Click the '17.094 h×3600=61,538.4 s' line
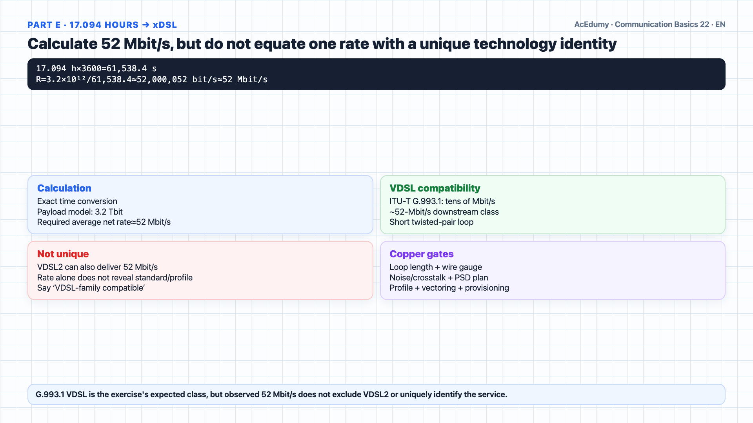Image resolution: width=753 pixels, height=423 pixels. [x=96, y=69]
